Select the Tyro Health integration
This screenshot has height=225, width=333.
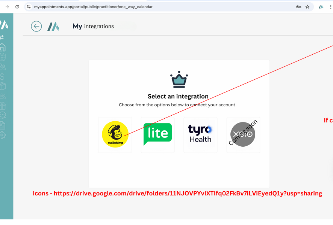[x=200, y=134]
